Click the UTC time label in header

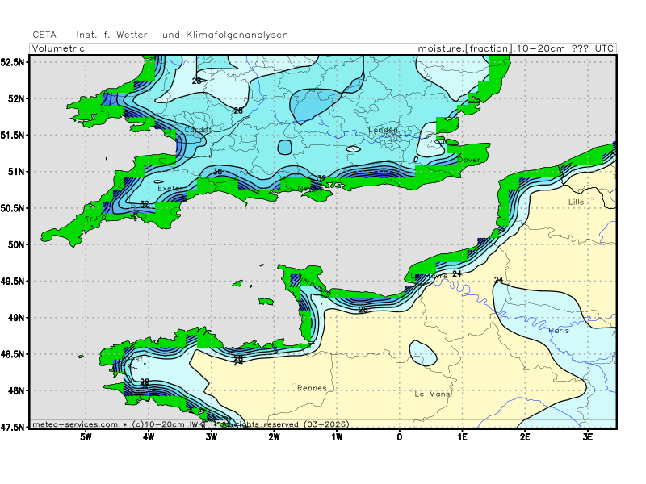(605, 48)
